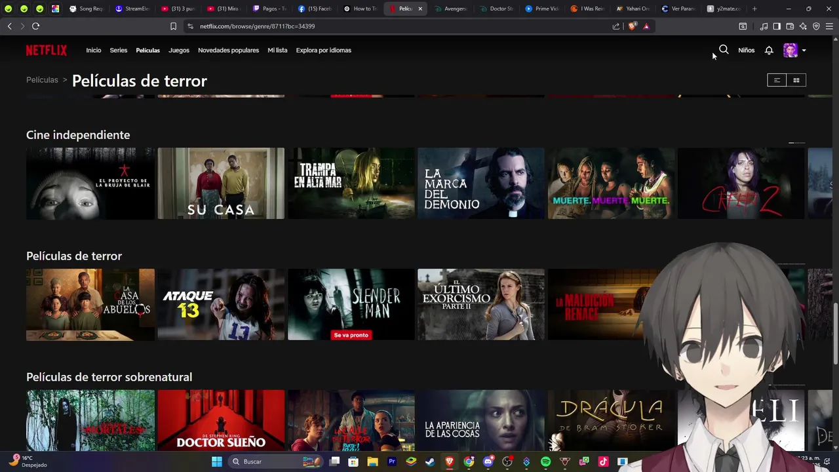Open the Creep 2 thumbnail
Screen dimensions: 839x472
coord(741,184)
